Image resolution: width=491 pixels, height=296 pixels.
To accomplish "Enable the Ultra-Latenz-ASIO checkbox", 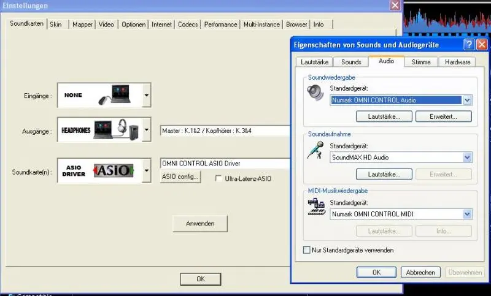I will [x=219, y=178].
